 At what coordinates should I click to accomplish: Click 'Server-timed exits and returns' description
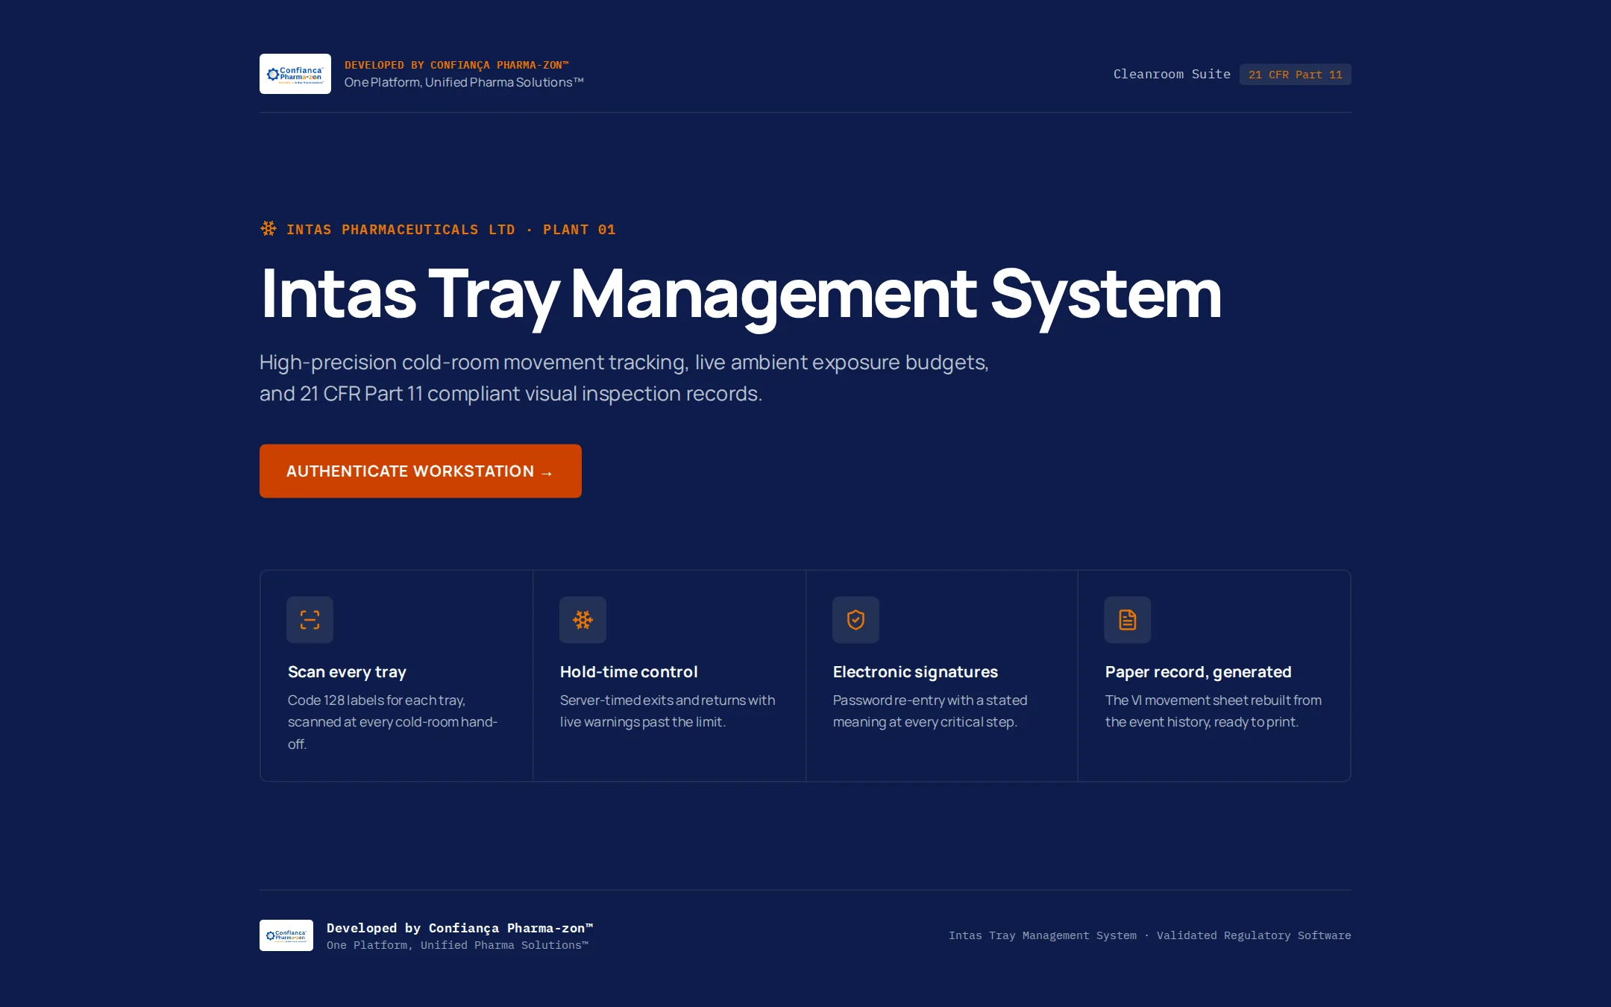[668, 711]
